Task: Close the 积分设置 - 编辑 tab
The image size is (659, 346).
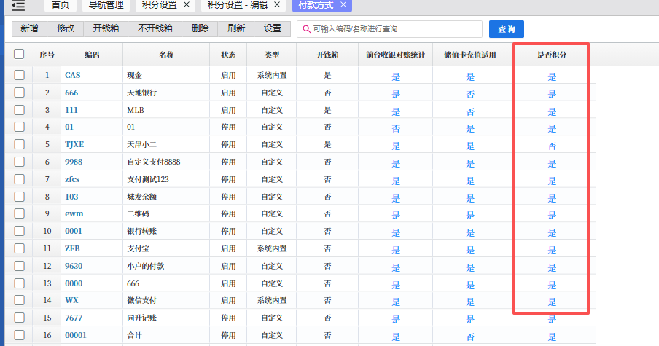Action: 277,4
